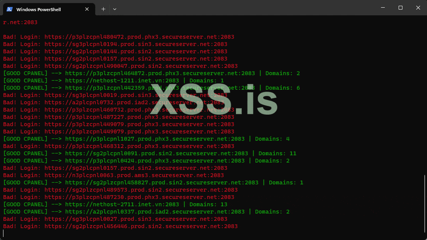Click the Bad Login line for sg2plzcpnl456446
Screen dimensions: 427x240
click(x=120, y=227)
